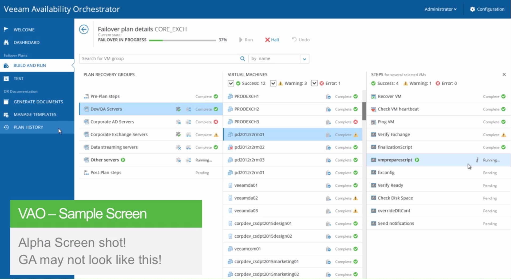
Task: Open Plan History in sidebar
Action: coord(28,127)
